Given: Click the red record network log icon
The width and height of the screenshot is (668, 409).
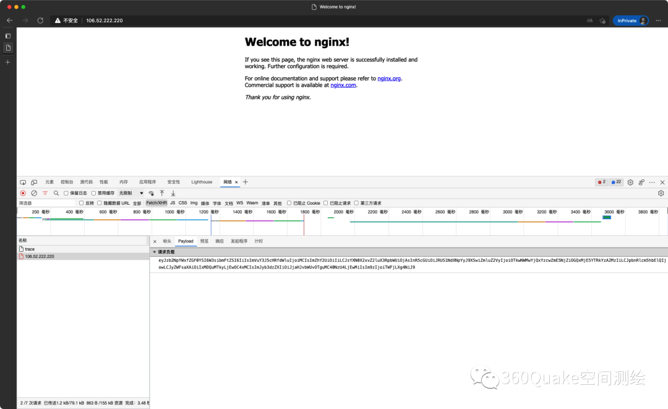Looking at the screenshot, I should pos(23,193).
